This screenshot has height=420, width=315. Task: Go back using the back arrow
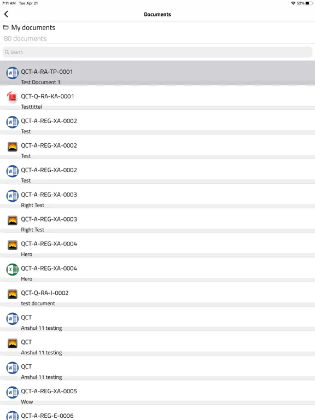click(6, 14)
